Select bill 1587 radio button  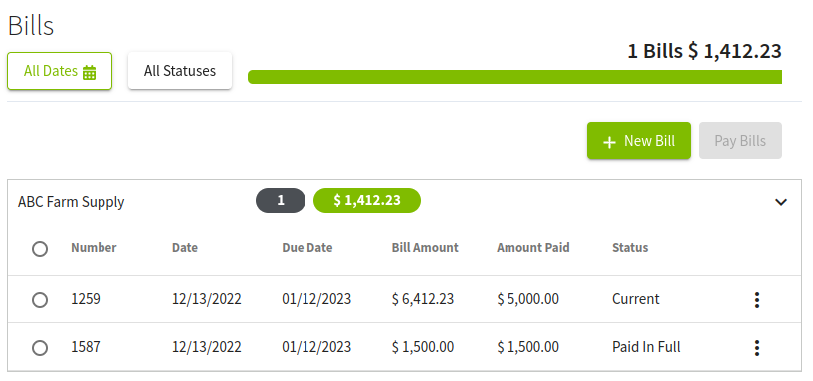click(40, 348)
